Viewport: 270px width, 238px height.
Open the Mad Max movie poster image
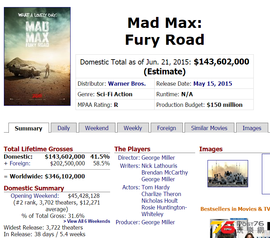pyautogui.click(x=37, y=56)
